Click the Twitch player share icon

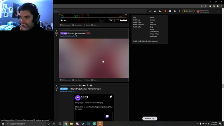pyautogui.click(x=114, y=20)
